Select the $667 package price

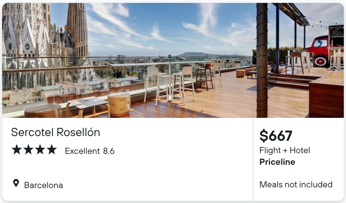(276, 136)
